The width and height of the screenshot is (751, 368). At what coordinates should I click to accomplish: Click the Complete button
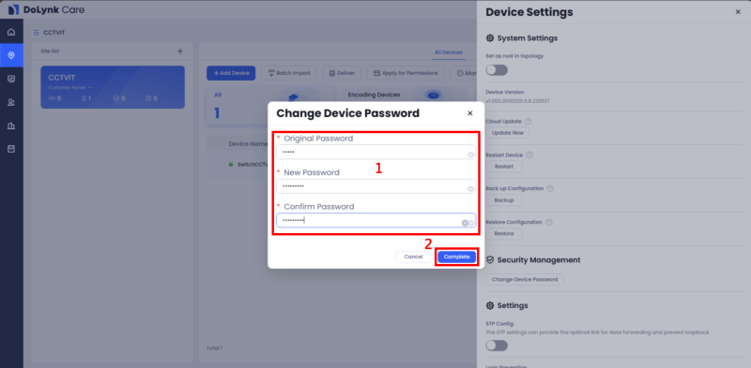456,258
